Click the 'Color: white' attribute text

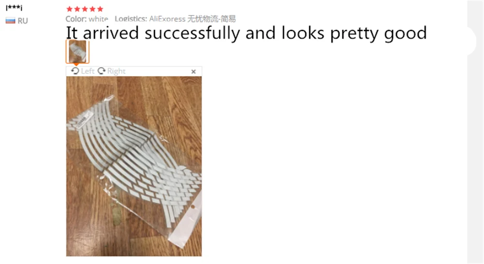pyautogui.click(x=87, y=19)
